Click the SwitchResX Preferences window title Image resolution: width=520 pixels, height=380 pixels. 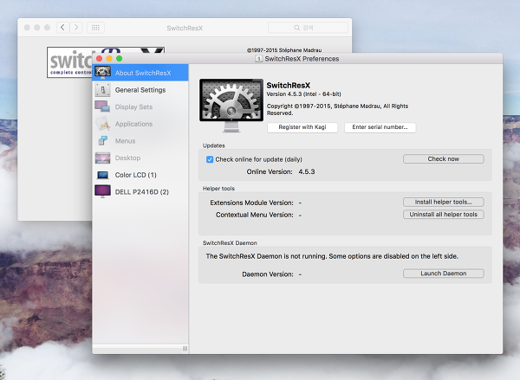302,59
